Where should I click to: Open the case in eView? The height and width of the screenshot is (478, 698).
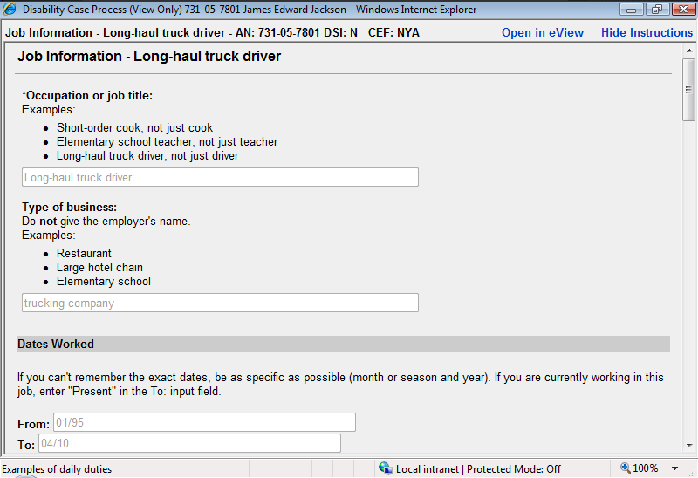coord(542,32)
